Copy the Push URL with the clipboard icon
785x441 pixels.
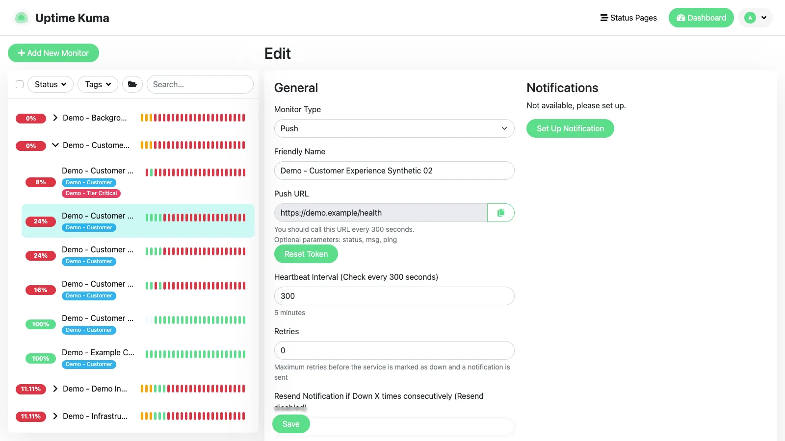[x=501, y=213]
